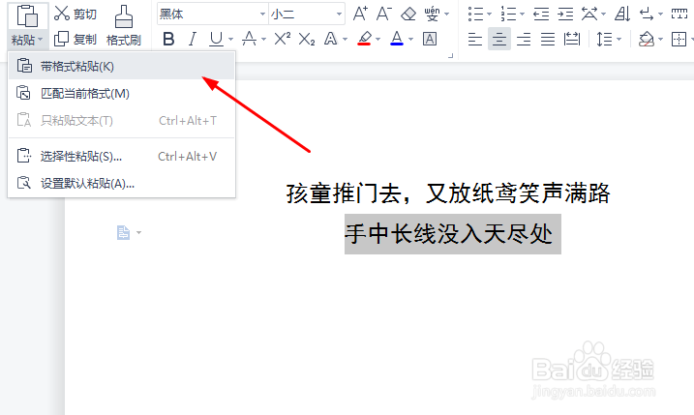Activate the 格式刷 format painter
This screenshot has width=694, height=415.
tap(124, 26)
